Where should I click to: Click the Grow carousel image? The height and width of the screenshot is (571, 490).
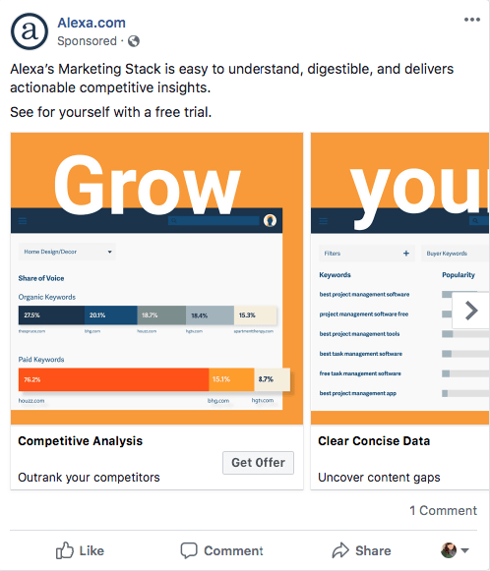156,278
